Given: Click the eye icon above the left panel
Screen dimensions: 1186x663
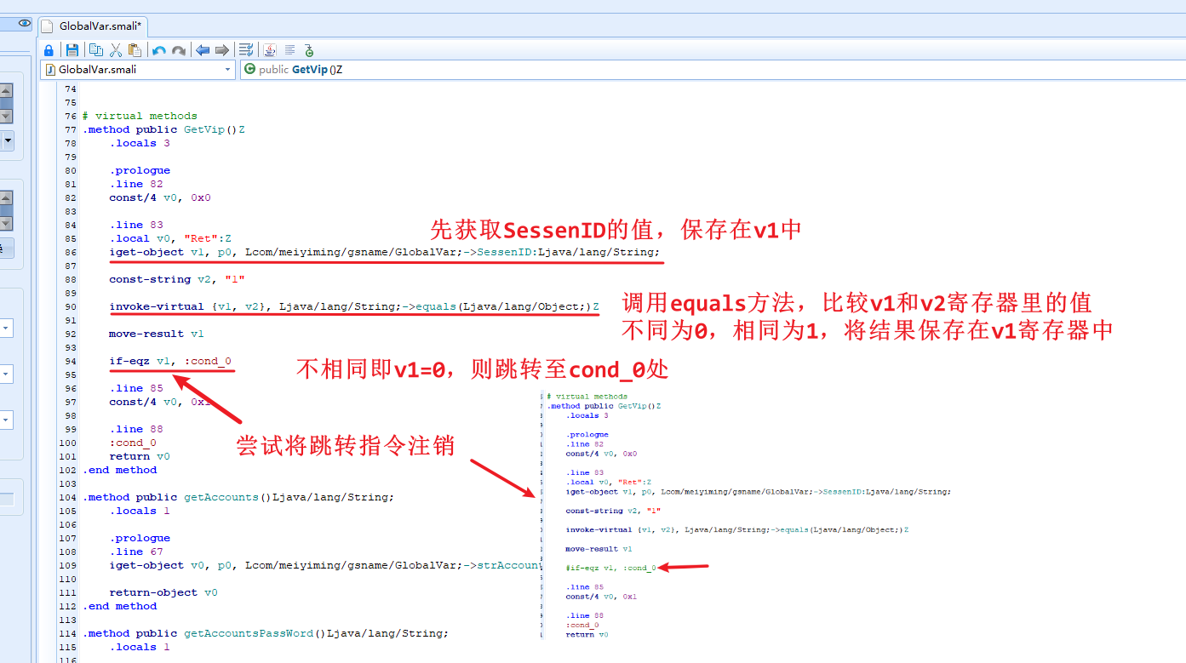Looking at the screenshot, I should click(24, 24).
